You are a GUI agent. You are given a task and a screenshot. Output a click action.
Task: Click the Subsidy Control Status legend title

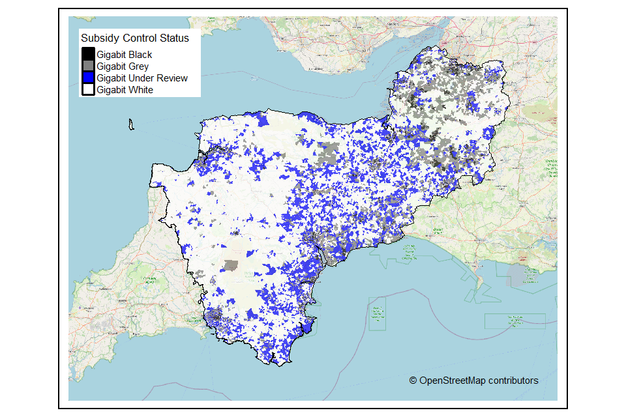(135, 38)
